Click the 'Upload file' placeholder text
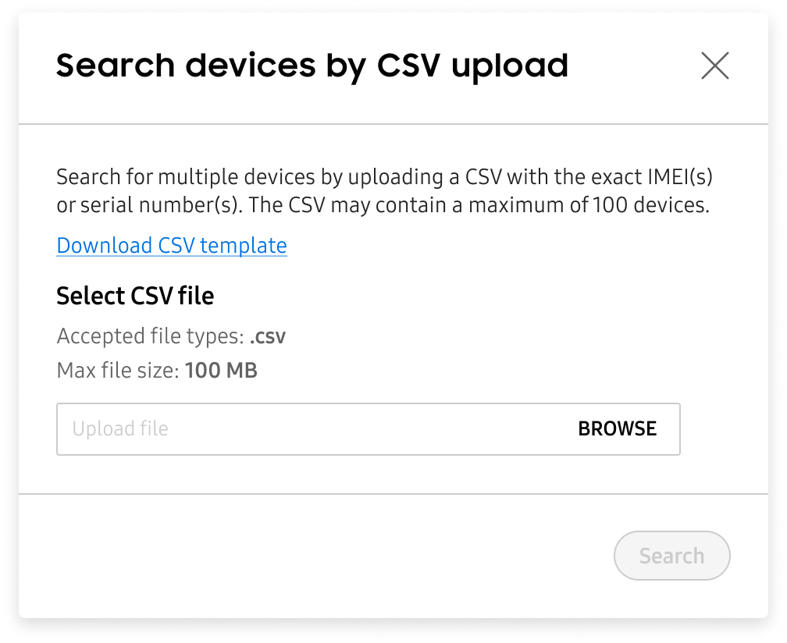This screenshot has height=643, width=787. (120, 429)
